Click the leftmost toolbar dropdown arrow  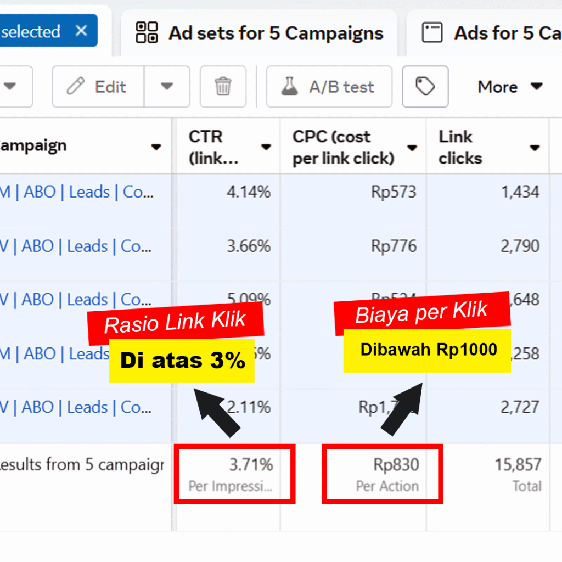click(x=10, y=87)
